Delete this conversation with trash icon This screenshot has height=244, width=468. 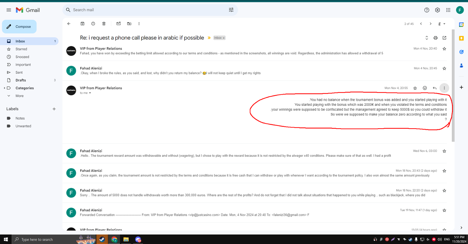[104, 24]
